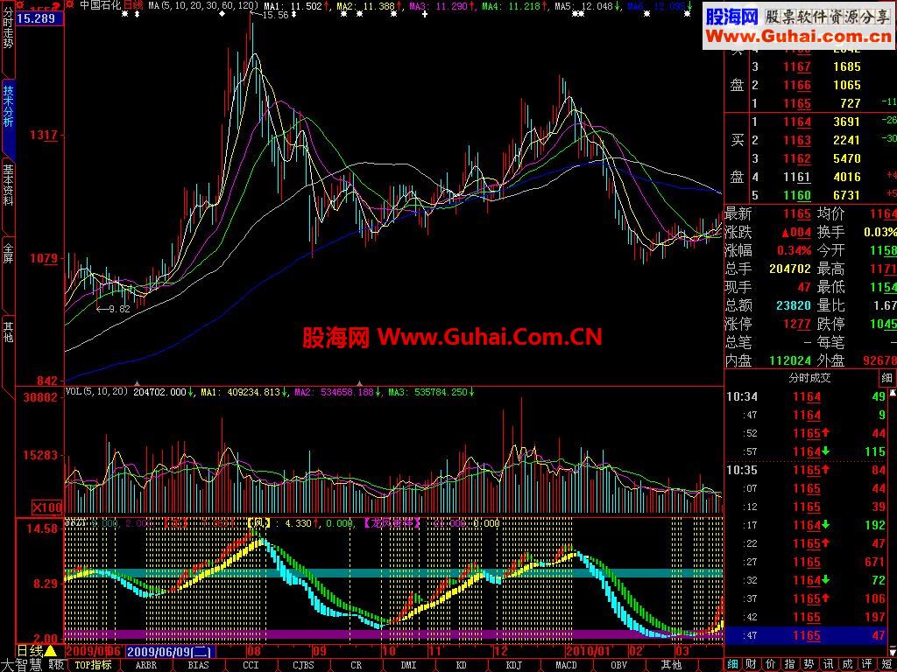Click the VOL(5,10,20) indicator label
Image resolution: width=897 pixels, height=672 pixels.
98,391
